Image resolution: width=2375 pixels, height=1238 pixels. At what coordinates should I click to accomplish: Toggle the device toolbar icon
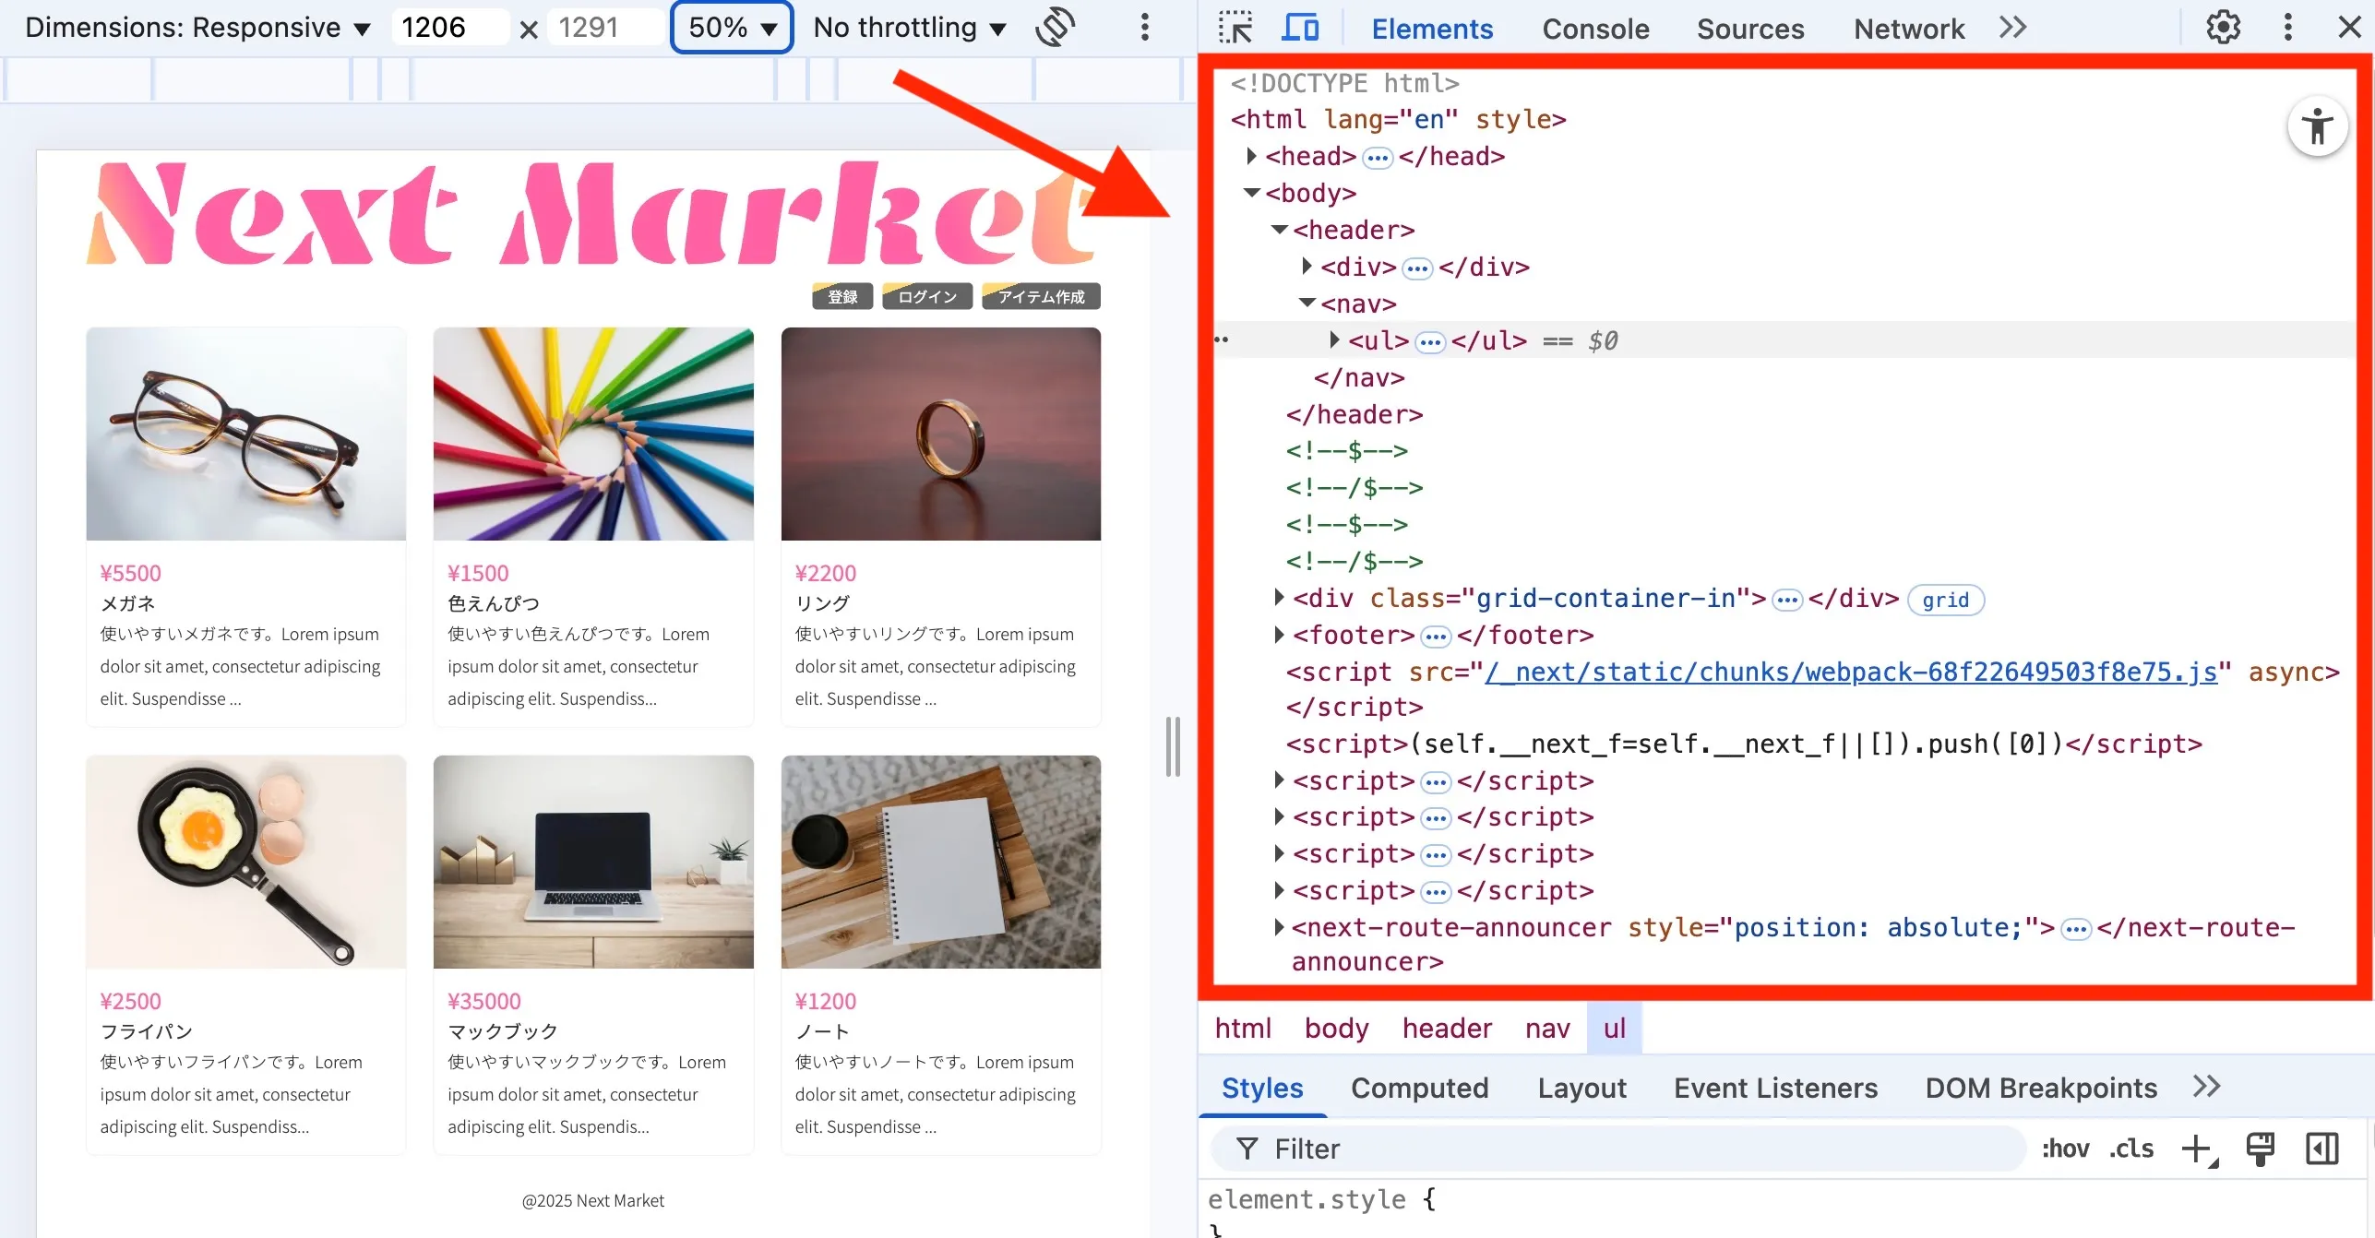(1300, 28)
